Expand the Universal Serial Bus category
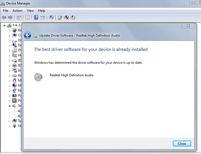This screenshot has width=201, height=154. tap(9, 126)
